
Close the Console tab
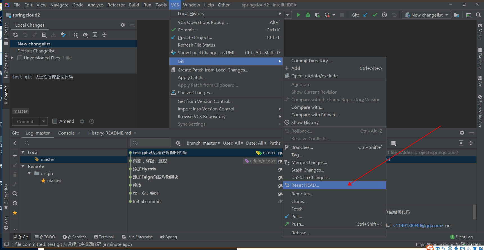pos(79,133)
